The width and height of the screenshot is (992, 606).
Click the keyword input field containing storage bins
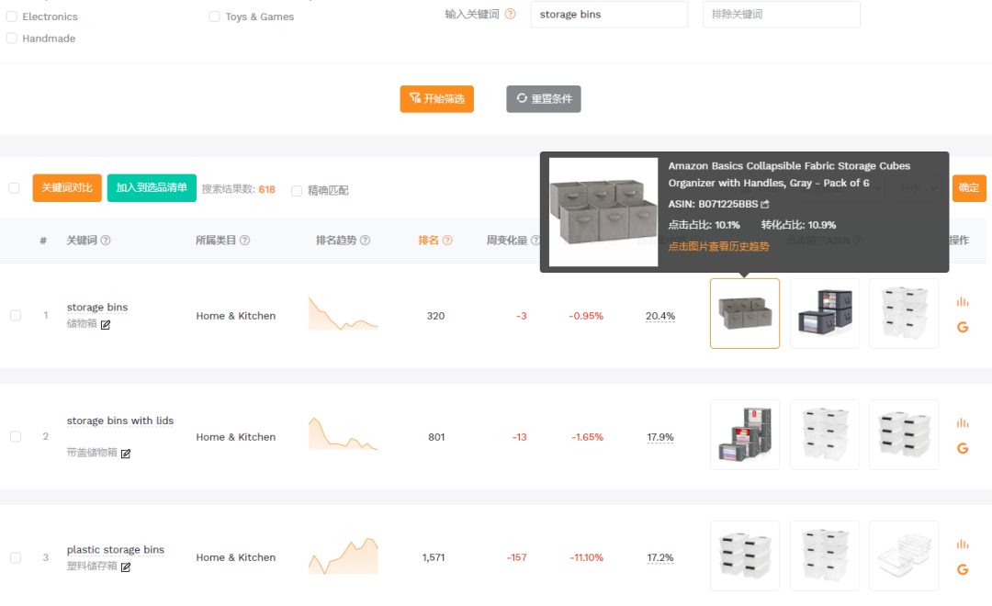point(609,14)
